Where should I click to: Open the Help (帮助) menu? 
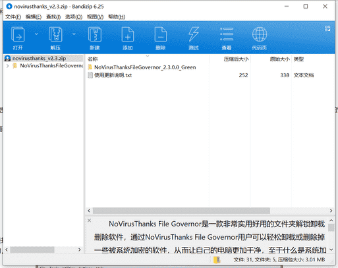click(x=117, y=17)
